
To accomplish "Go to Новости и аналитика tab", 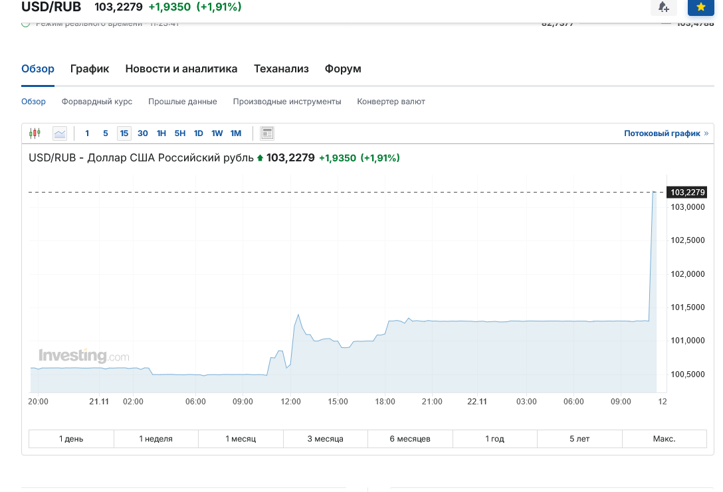I will tap(181, 69).
